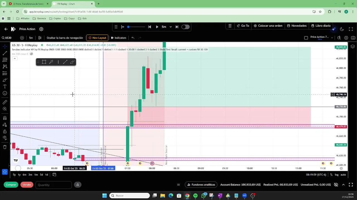Select the 1d date range
This screenshot has width=357, height=200.
(47, 175)
